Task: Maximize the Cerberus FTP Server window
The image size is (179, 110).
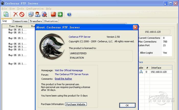Action: point(171,3)
